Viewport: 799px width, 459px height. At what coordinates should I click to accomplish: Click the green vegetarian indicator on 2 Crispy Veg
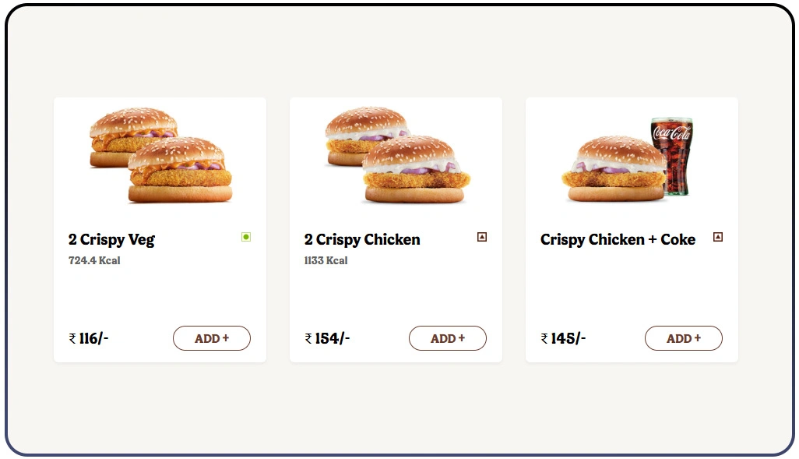245,236
